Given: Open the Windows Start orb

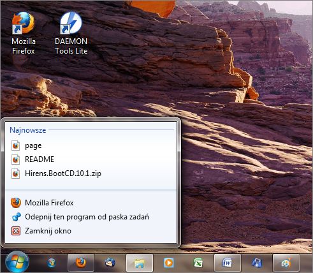Looking at the screenshot, I should coord(17,262).
